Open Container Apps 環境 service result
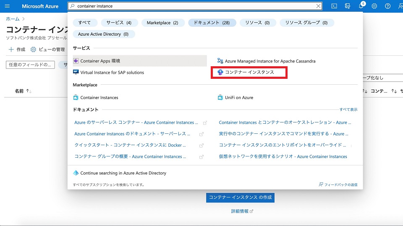 tap(100, 61)
